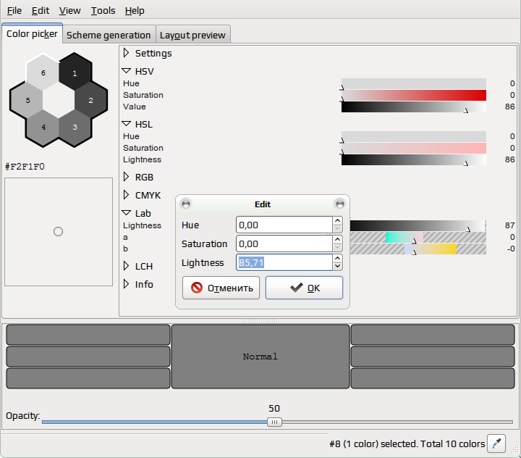Click the Hue input field

284,225
